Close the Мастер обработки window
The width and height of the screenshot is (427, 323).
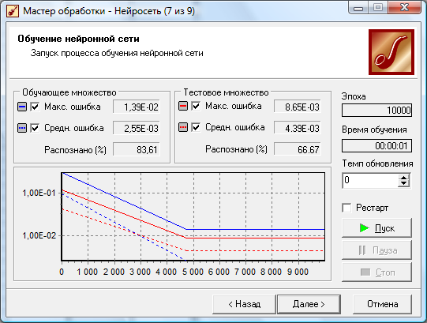point(405,7)
